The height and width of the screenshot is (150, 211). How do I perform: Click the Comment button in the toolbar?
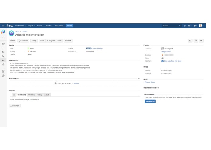point(23,41)
